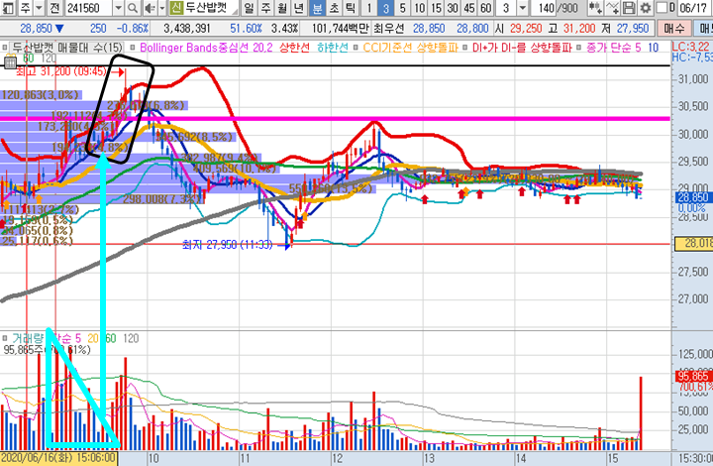Open the add line indicator icon
Viewport: 713px width, 466px height.
pos(613,8)
